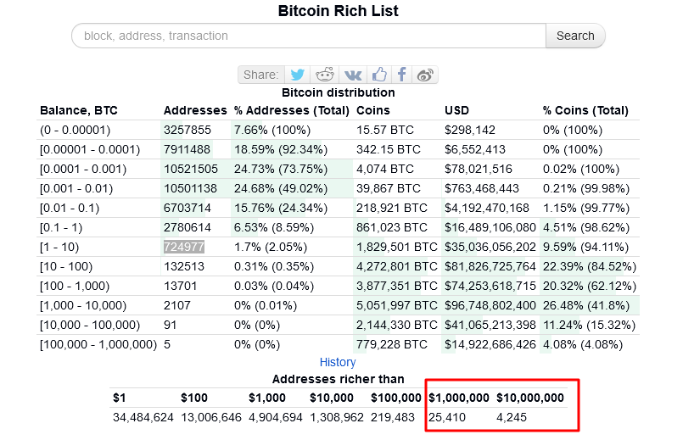Focus the block, address, transaction search field

point(308,36)
